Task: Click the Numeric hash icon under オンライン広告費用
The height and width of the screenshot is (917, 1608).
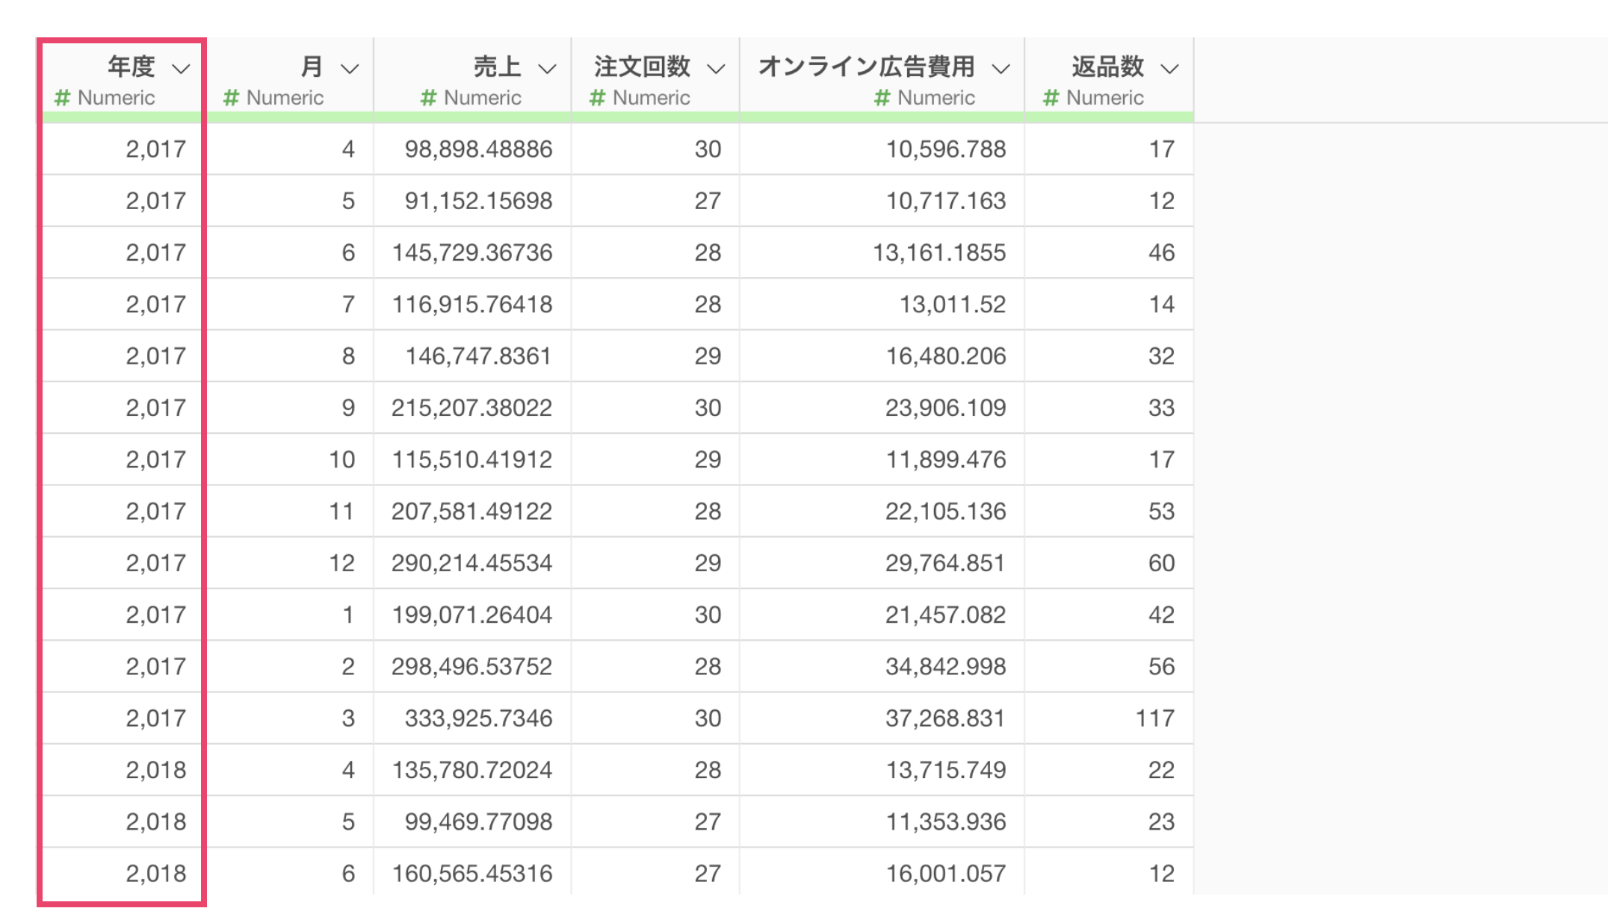Action: [882, 98]
